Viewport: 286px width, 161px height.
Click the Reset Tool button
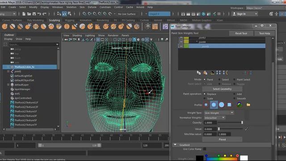[241, 34]
